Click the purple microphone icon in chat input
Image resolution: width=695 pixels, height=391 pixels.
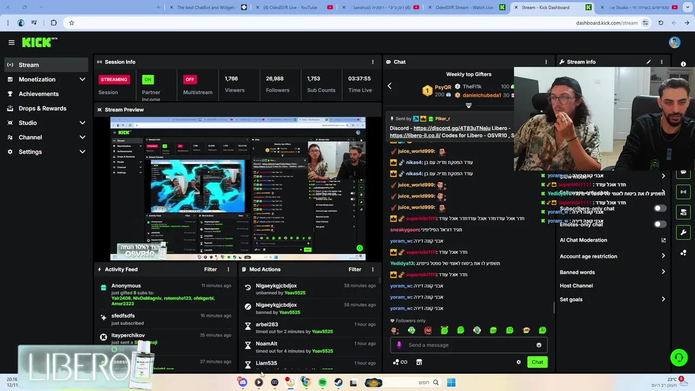pyautogui.click(x=400, y=345)
